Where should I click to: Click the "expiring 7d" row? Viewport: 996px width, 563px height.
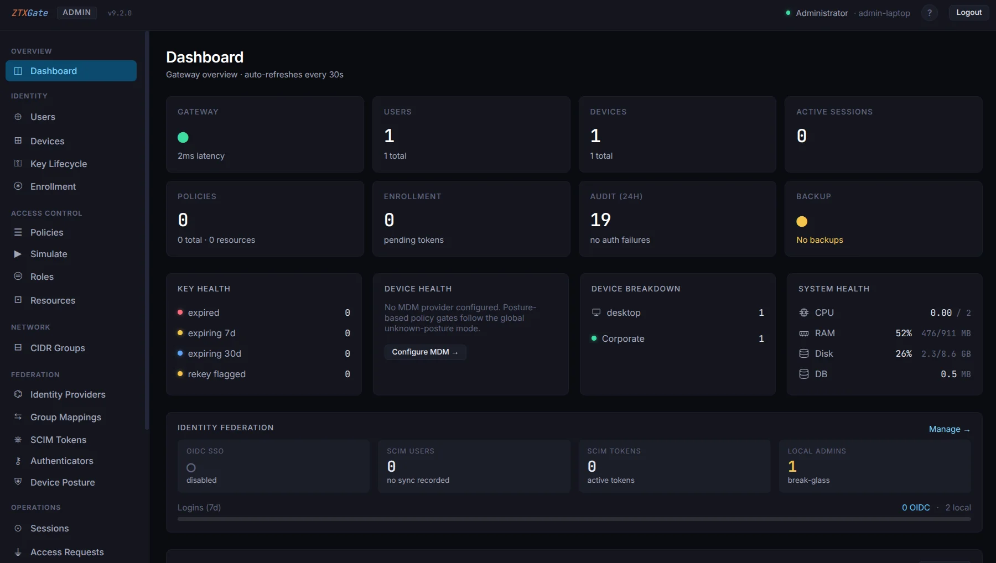pyautogui.click(x=263, y=333)
